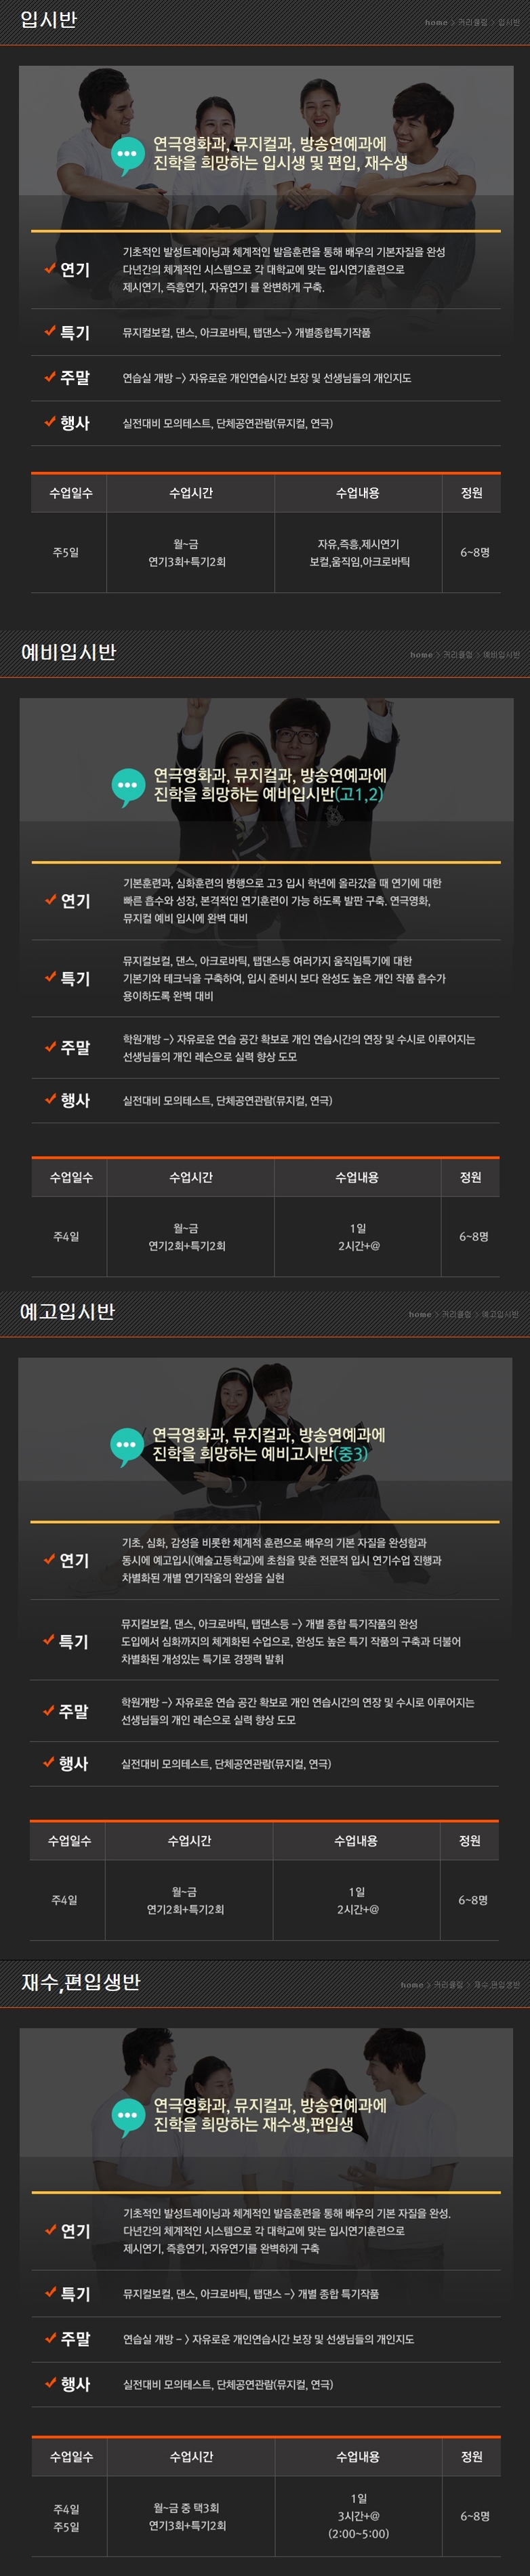Click 예고입시반 breadcrumb at end of trail
530x2576 pixels.
pyautogui.click(x=500, y=1313)
